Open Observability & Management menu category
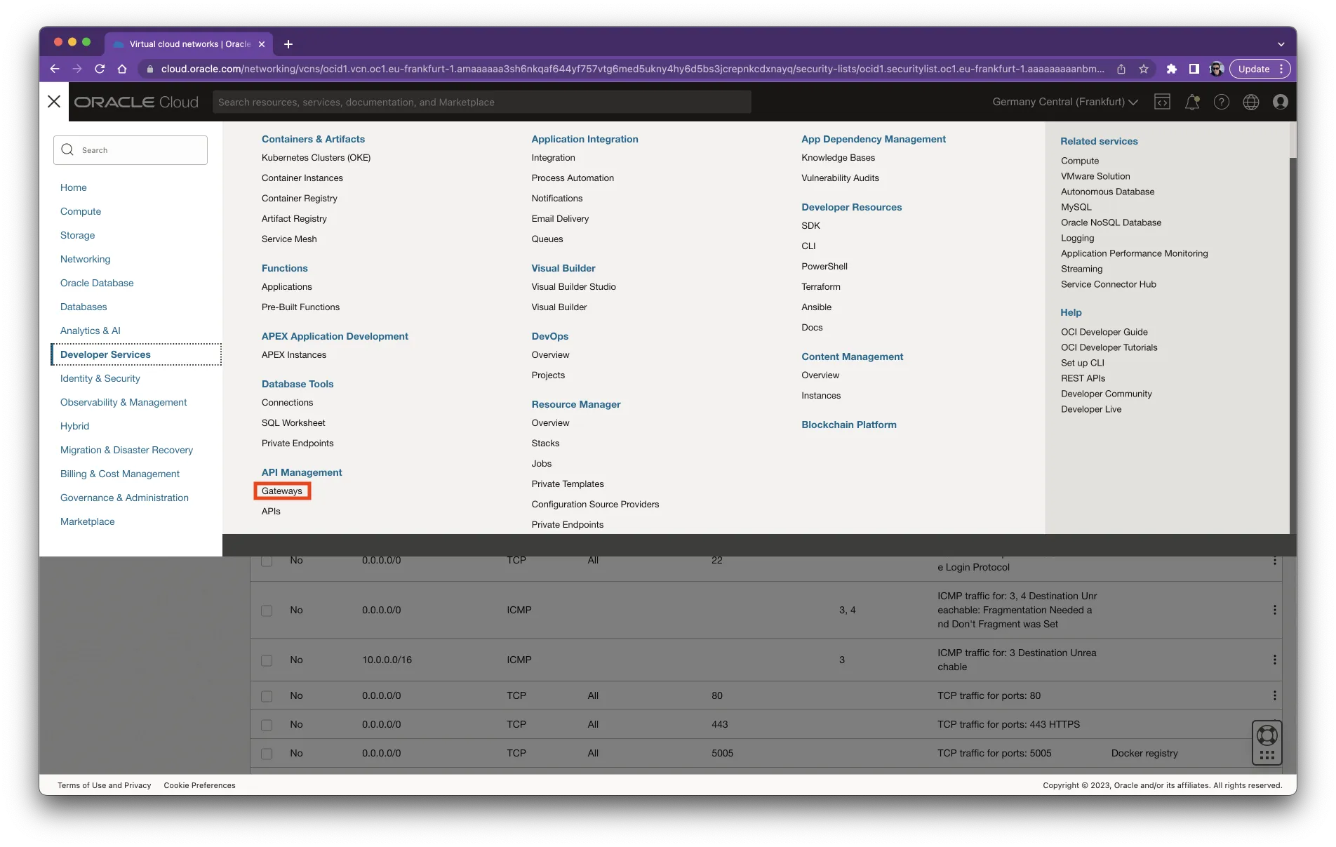 (123, 402)
